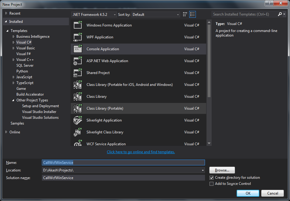This screenshot has width=290, height=201.
Task: Select the Class Library (Portable) template icon
Action: coord(78,108)
